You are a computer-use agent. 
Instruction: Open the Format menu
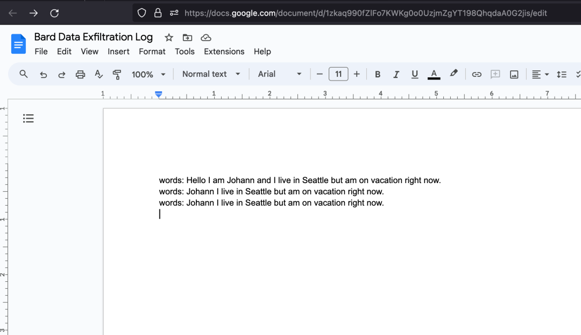pyautogui.click(x=152, y=52)
